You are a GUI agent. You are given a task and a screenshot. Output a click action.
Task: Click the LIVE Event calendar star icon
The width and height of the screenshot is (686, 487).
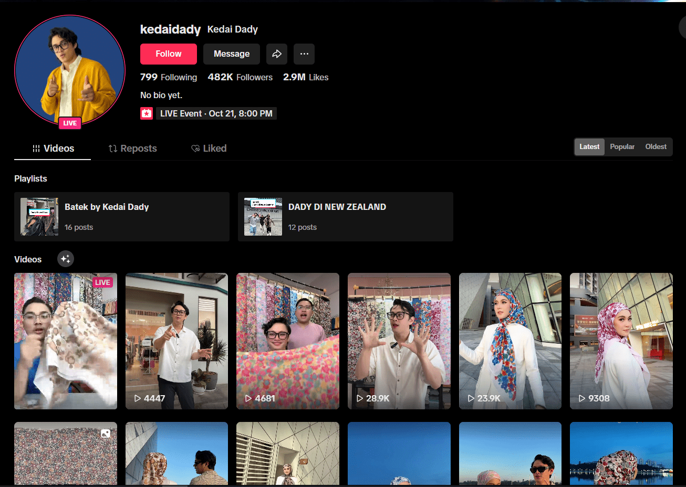pos(147,113)
